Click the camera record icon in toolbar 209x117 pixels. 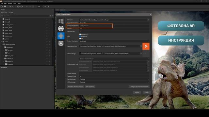point(22,6)
